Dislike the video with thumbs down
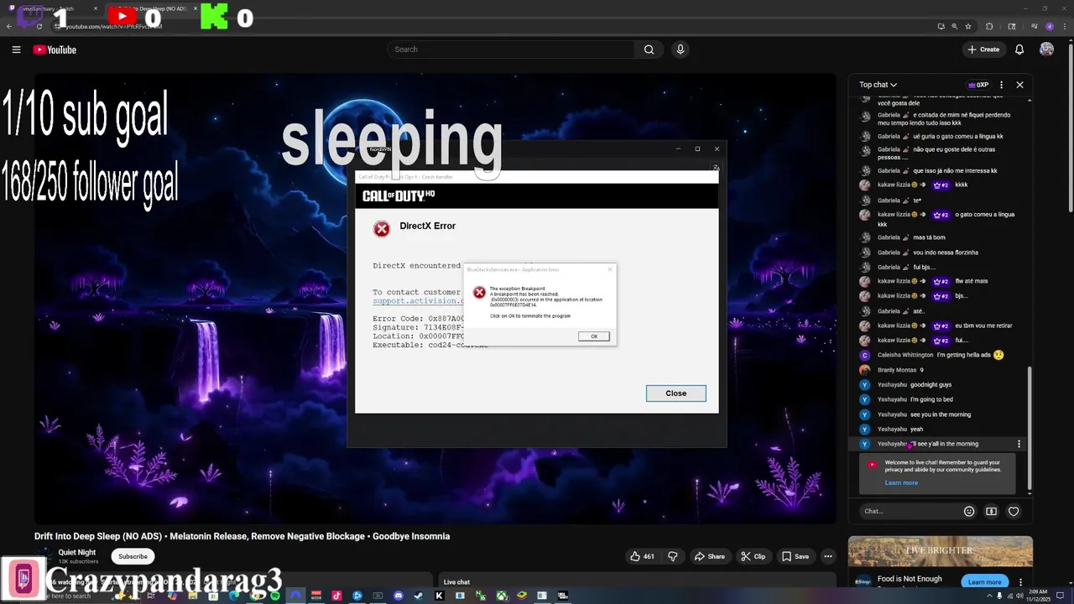This screenshot has width=1074, height=604. 672,556
